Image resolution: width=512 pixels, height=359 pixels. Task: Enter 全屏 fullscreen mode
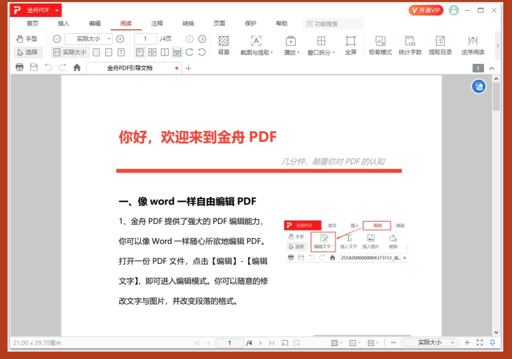(x=351, y=45)
